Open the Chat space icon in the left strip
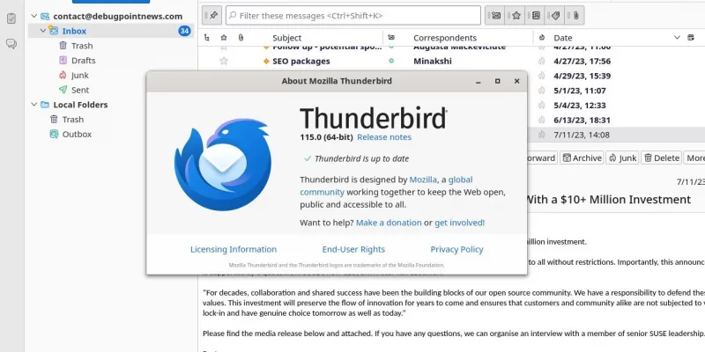Viewport: 705px width, 352px height. coord(11,43)
